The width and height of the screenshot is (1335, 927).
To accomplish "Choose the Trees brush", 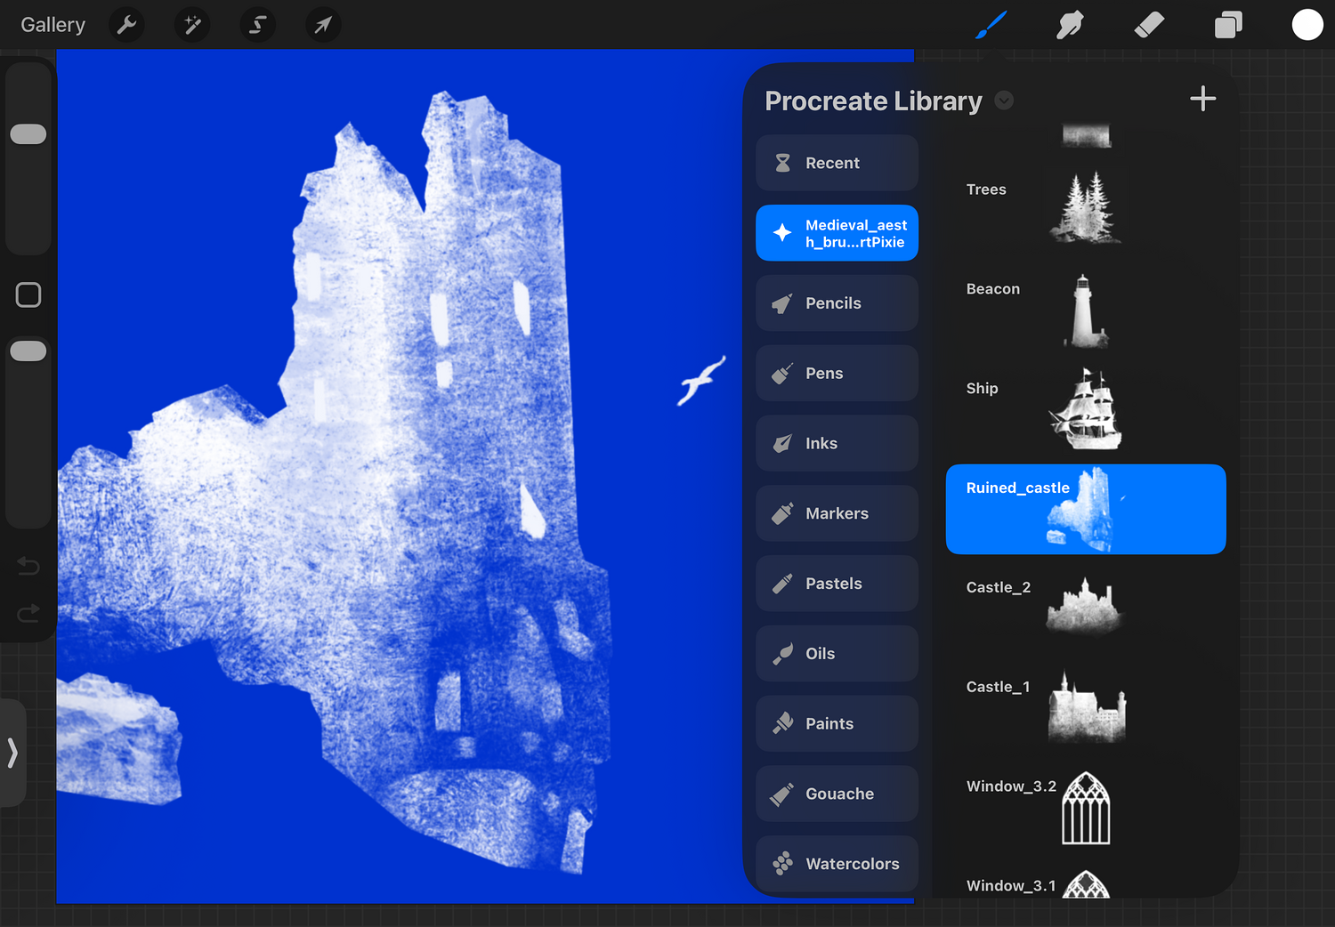I will [1086, 210].
